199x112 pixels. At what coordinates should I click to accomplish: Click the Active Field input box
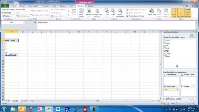23,13
